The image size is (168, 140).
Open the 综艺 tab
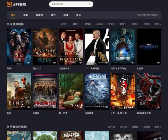tap(53, 15)
